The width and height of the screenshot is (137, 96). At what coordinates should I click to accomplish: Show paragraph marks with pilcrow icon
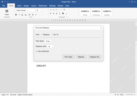(64, 10)
